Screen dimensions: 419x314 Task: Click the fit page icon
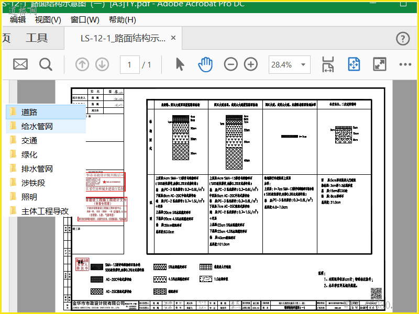[x=354, y=64]
